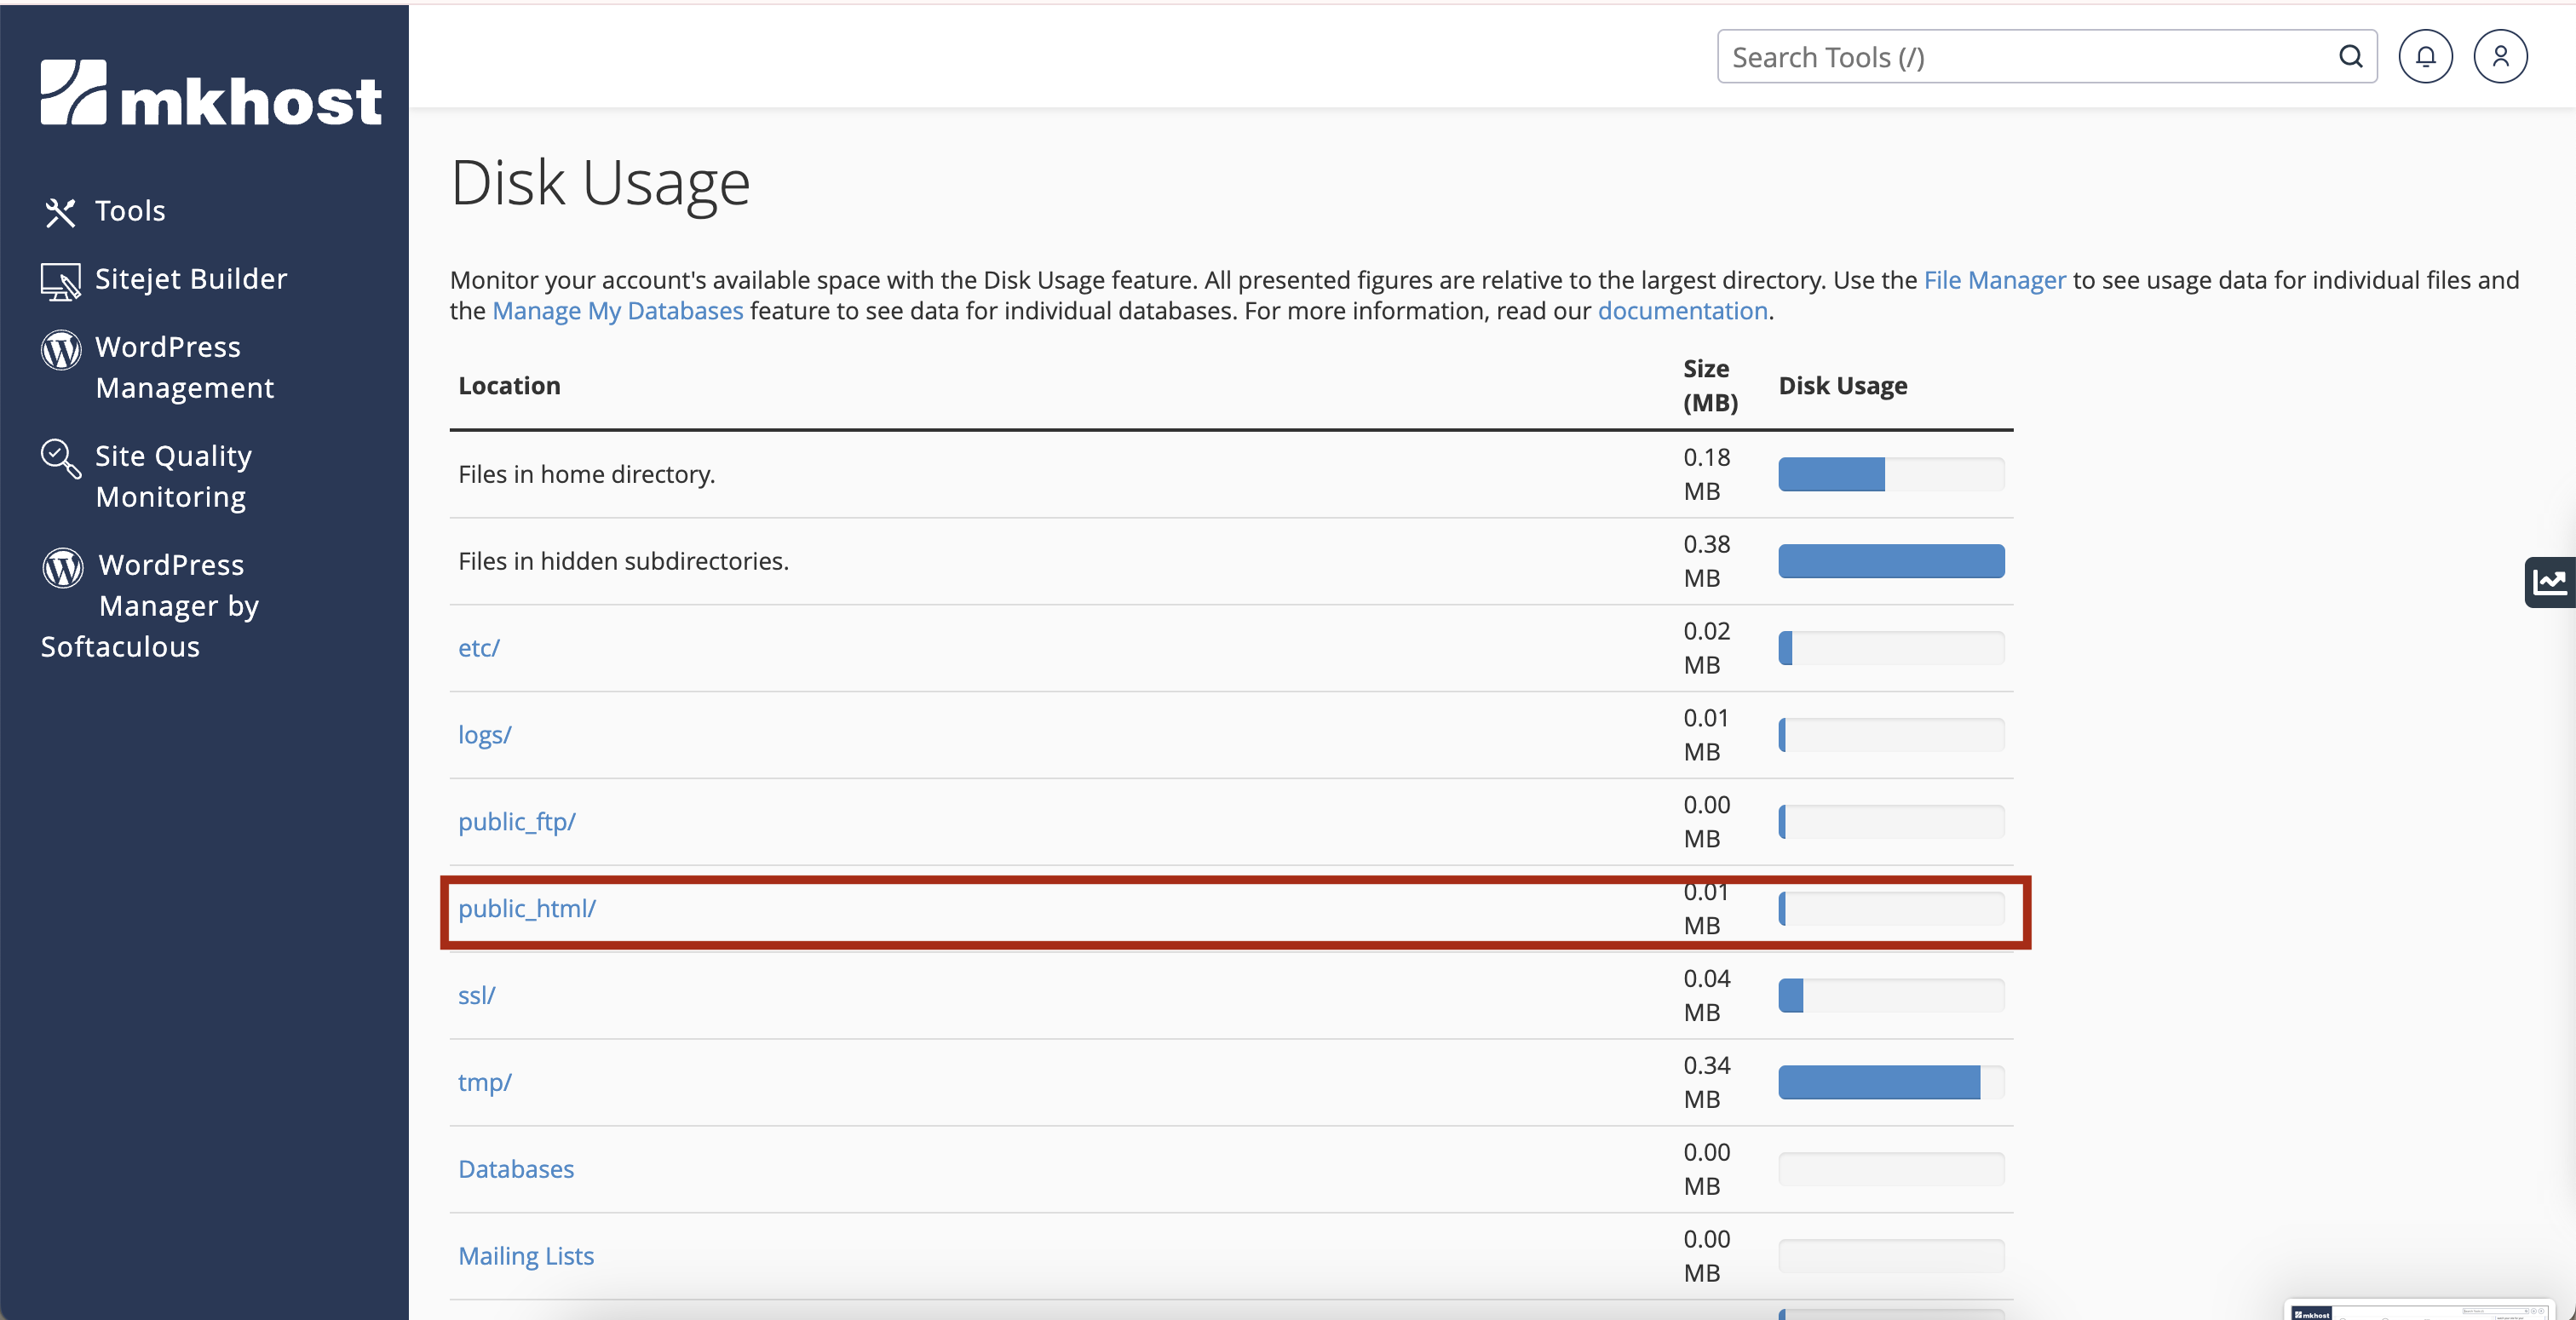Viewport: 2576px width, 1320px height.
Task: Open the File Manager link
Action: click(1994, 280)
